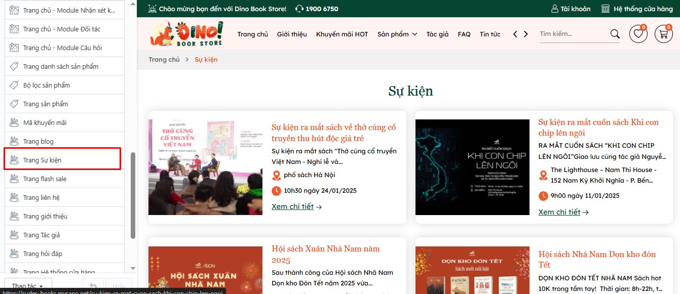The image size is (680, 294).
Task: Click 'Trang chủ' breadcrumb link
Action: (x=164, y=60)
